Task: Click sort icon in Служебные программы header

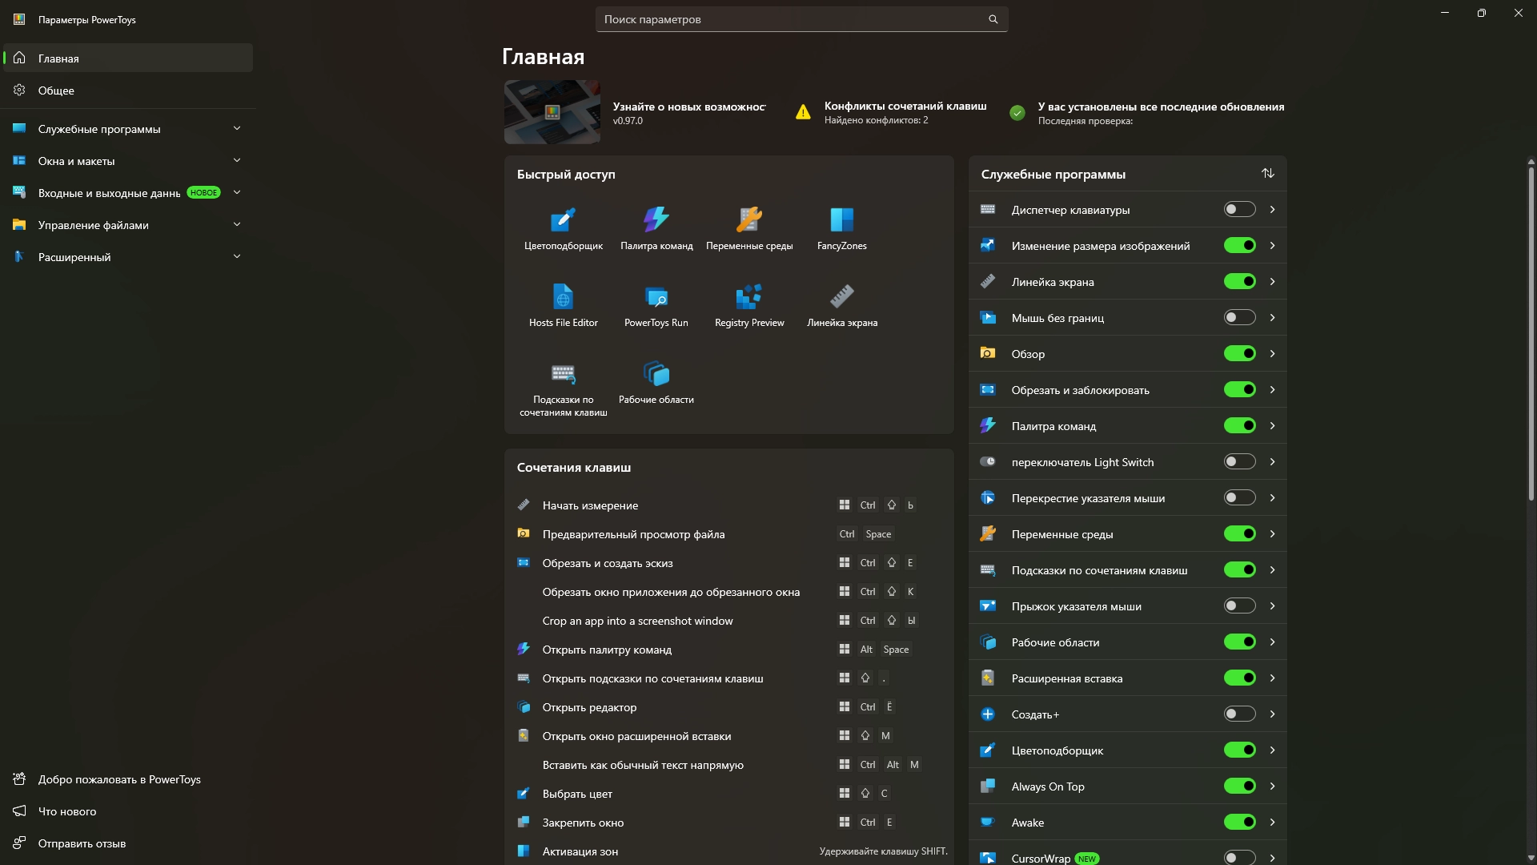Action: tap(1267, 174)
